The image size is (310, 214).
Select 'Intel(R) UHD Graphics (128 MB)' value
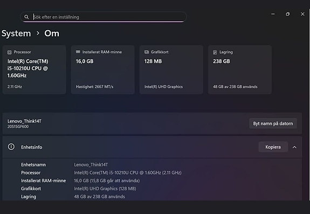point(105,189)
